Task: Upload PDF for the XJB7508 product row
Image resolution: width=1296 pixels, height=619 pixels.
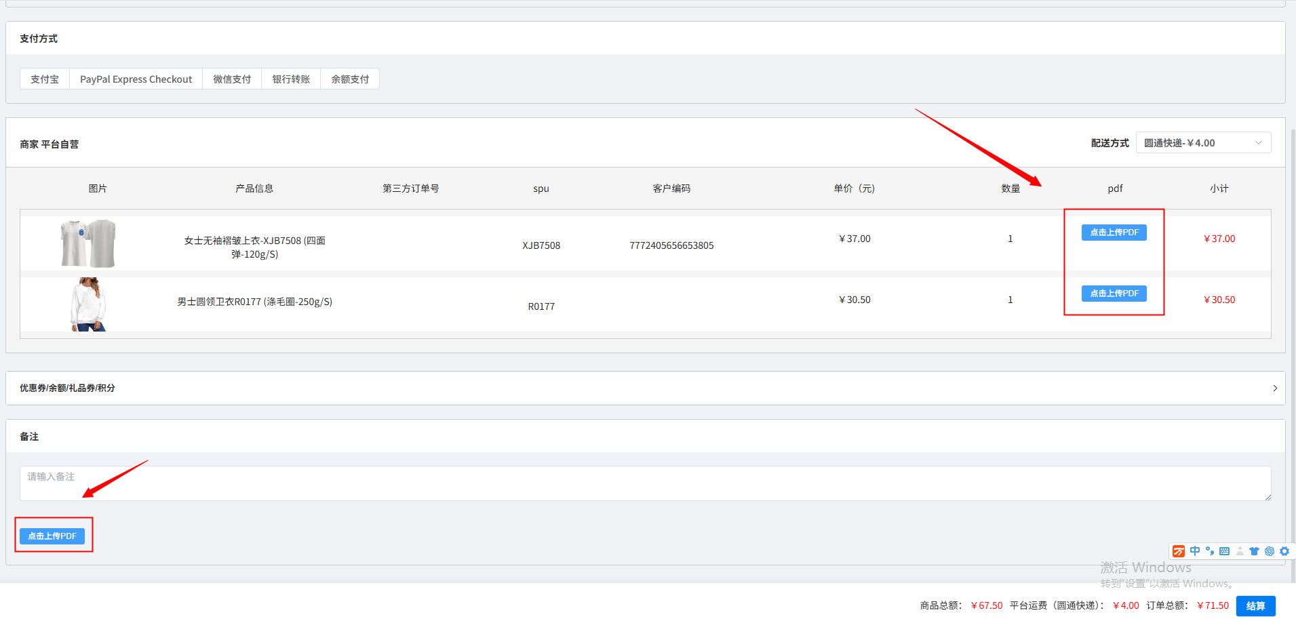Action: point(1114,233)
